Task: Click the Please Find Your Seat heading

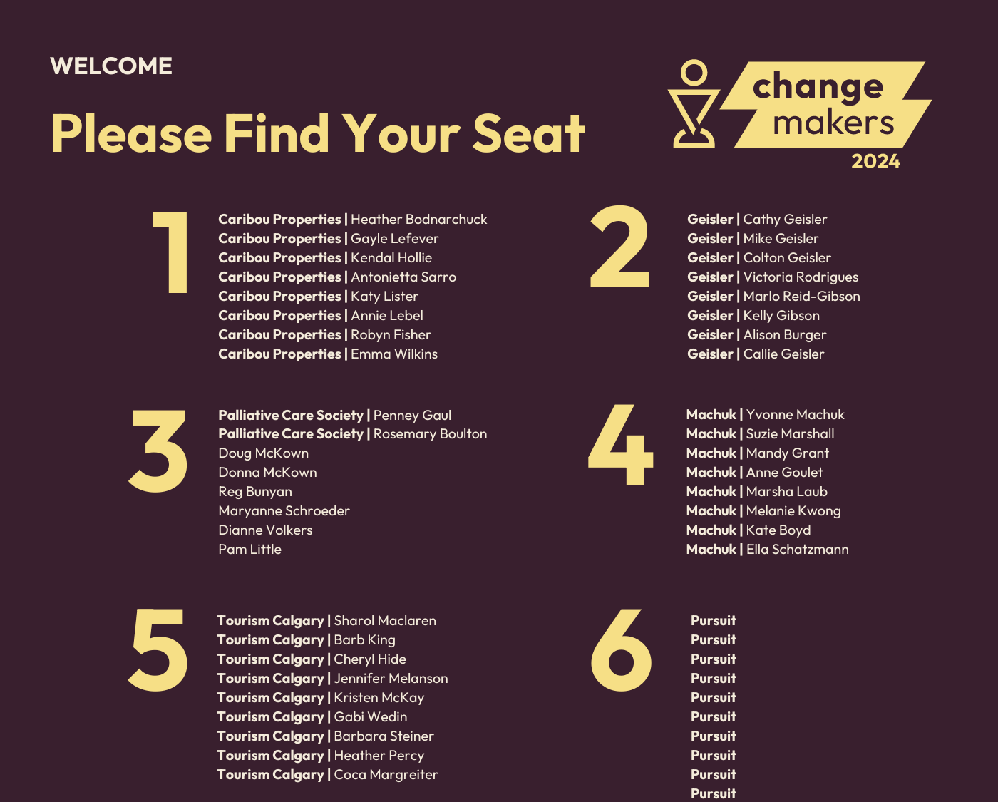Action: (x=318, y=133)
